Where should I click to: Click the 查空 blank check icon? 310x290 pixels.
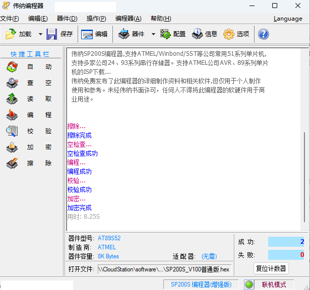point(12,83)
